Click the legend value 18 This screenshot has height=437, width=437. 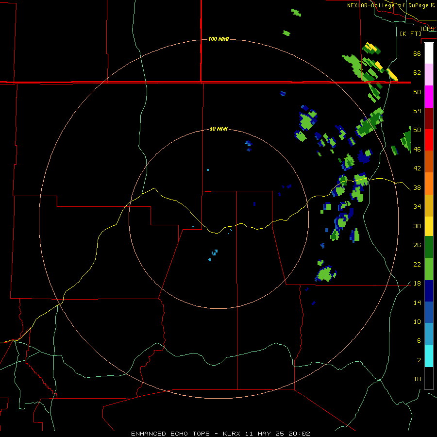[x=417, y=284]
